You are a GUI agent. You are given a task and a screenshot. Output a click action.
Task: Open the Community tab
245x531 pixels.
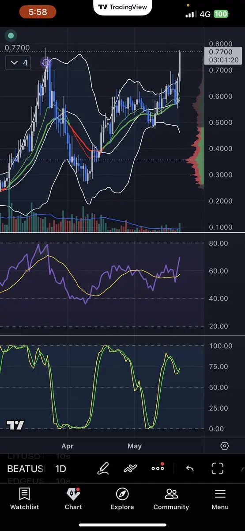click(171, 499)
